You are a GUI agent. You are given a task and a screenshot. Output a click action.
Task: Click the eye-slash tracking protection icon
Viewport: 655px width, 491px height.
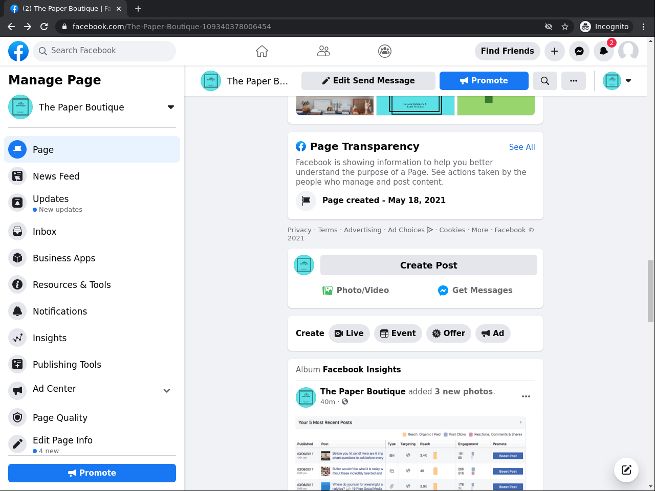pos(549,27)
